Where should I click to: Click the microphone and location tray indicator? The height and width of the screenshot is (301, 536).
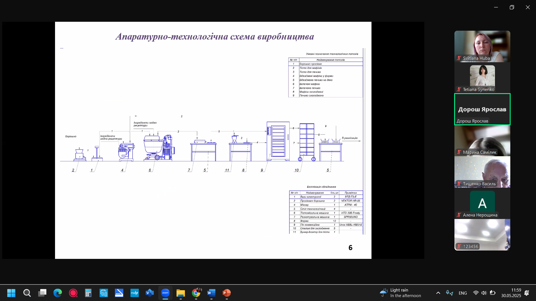click(449, 293)
